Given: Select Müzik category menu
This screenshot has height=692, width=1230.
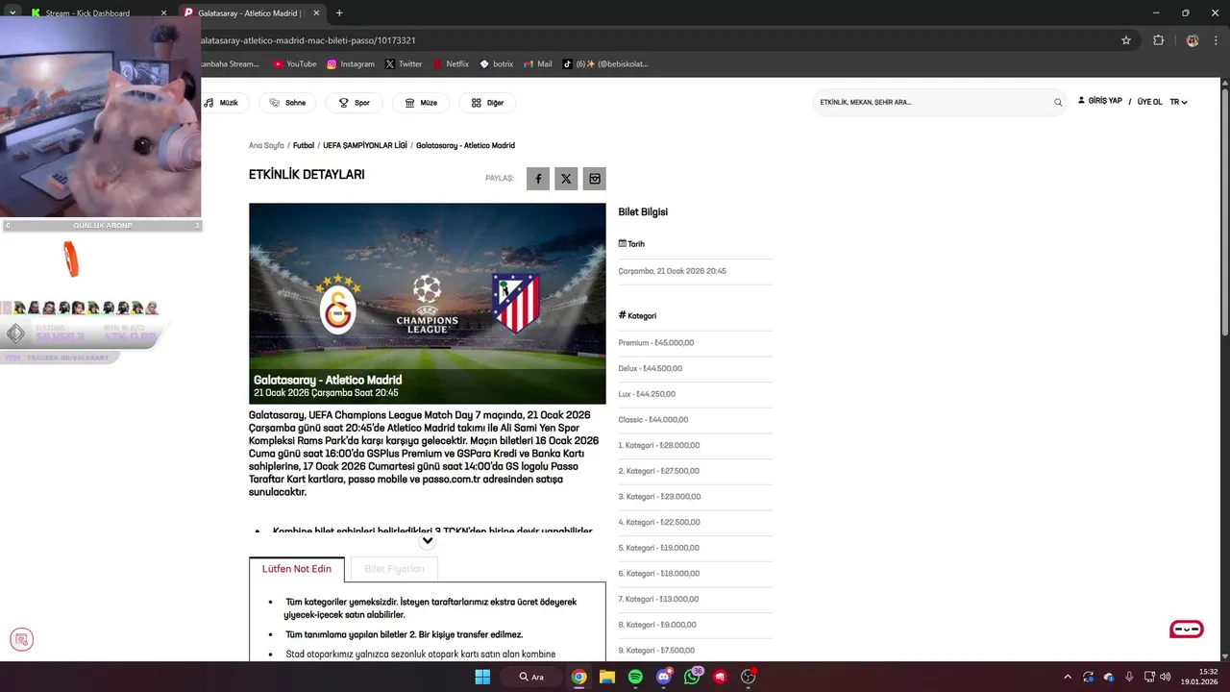Looking at the screenshot, I should tap(227, 103).
